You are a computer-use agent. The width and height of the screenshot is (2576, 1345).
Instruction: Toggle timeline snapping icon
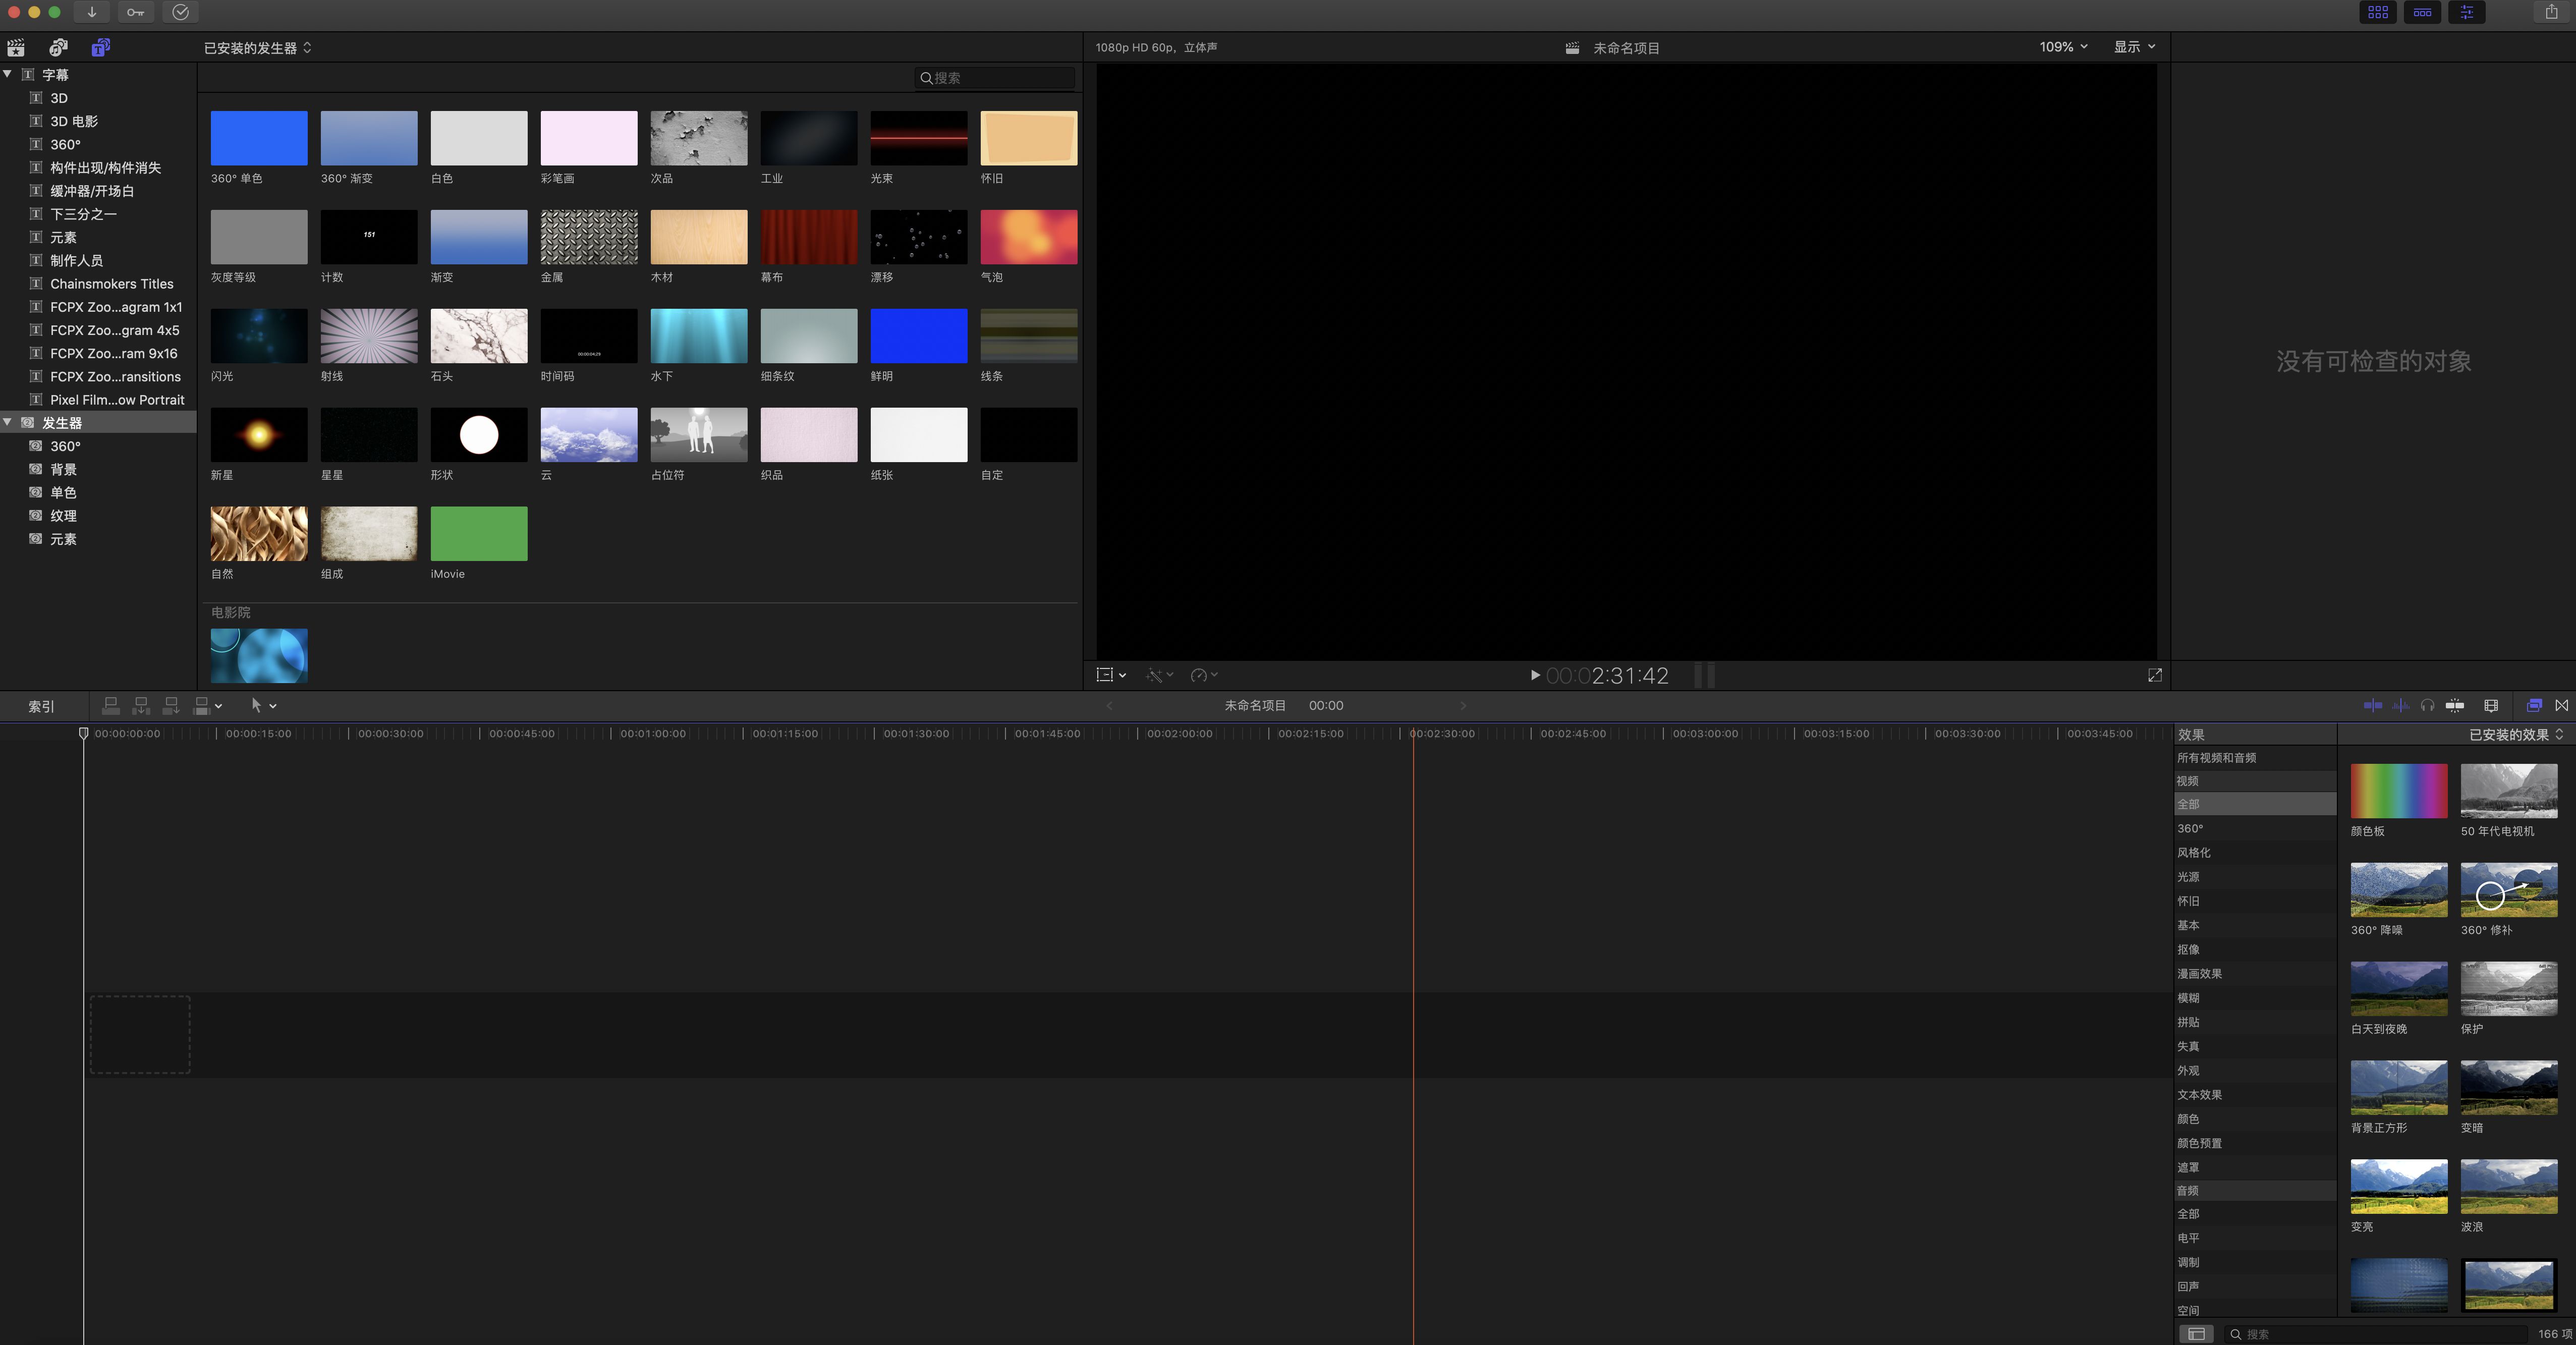2455,706
